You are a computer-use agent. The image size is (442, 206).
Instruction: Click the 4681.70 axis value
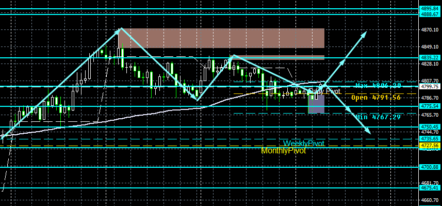click(430, 183)
